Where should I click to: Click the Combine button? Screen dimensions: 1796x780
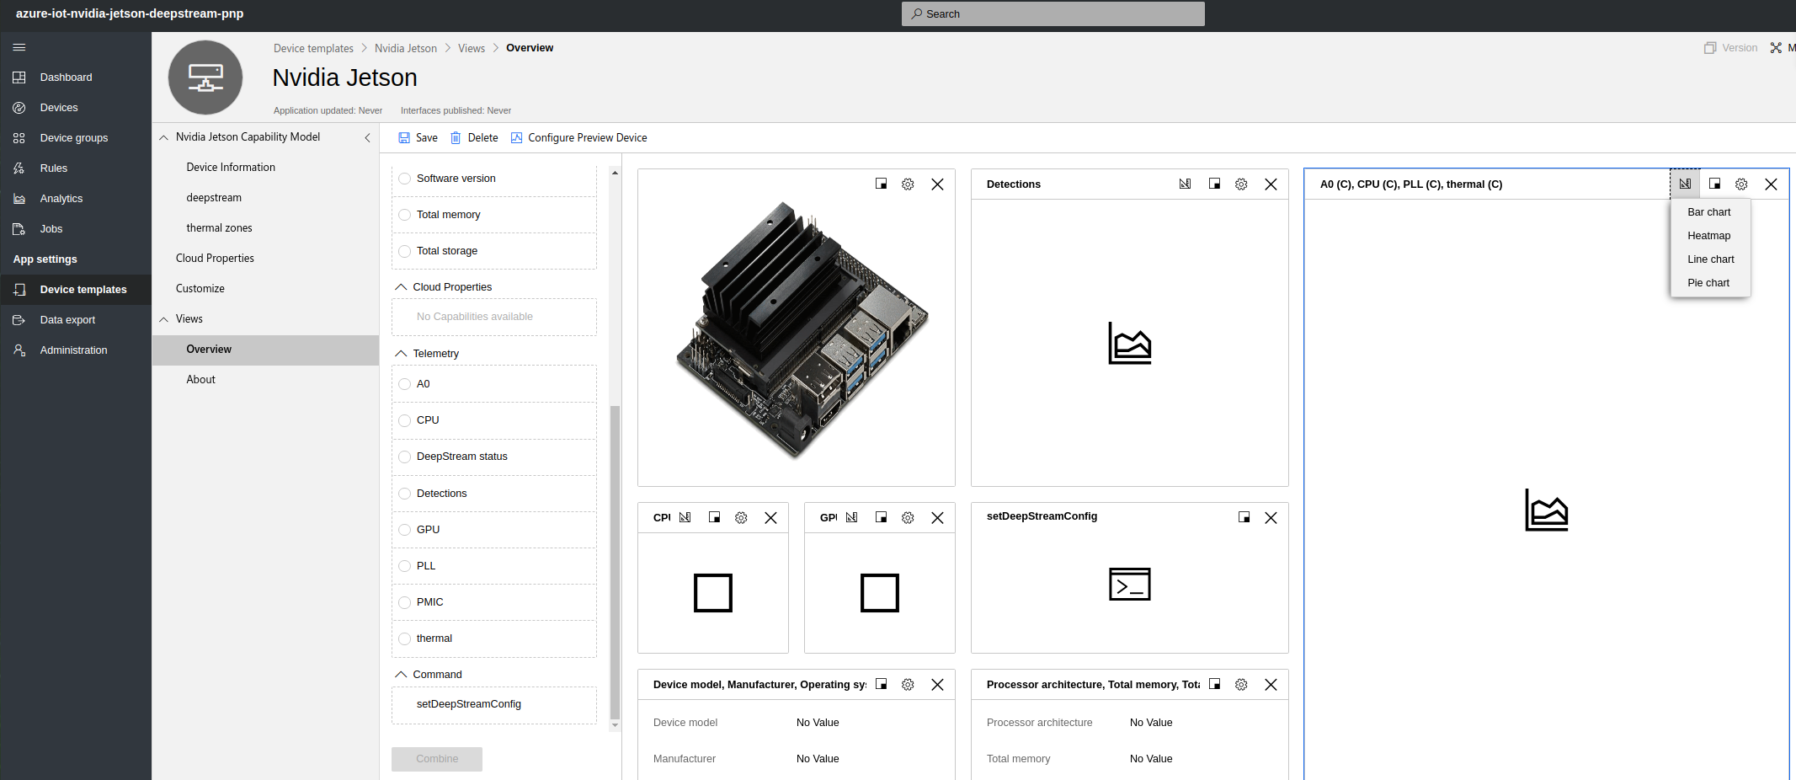click(x=437, y=759)
